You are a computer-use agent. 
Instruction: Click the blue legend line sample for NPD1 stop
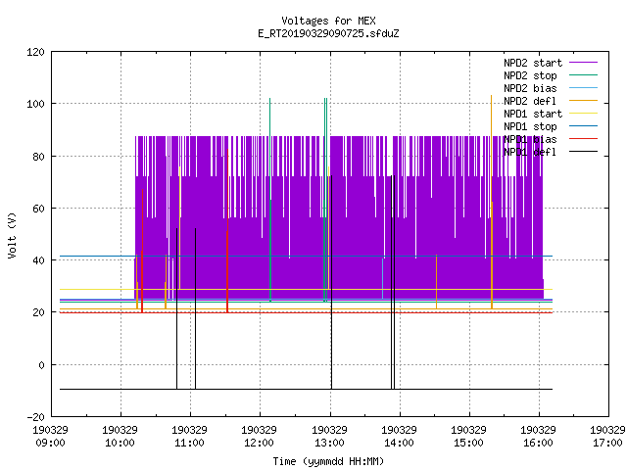pos(583,126)
